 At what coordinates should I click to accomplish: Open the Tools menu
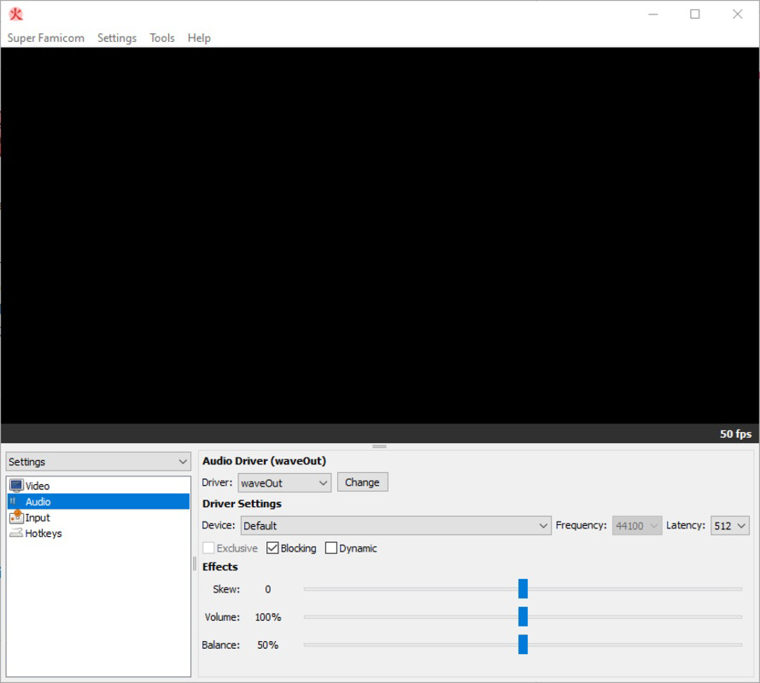point(162,38)
